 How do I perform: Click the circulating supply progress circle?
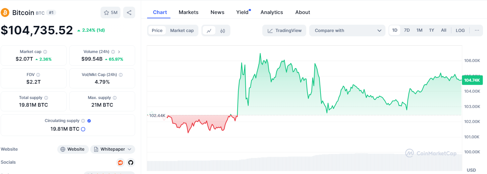point(83,129)
